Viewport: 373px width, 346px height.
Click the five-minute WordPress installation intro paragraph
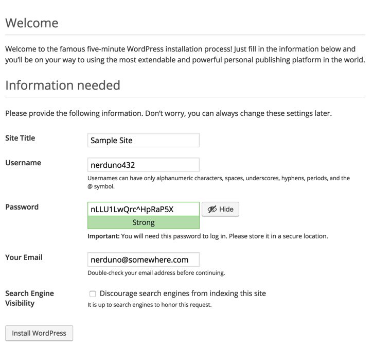pyautogui.click(x=185, y=54)
